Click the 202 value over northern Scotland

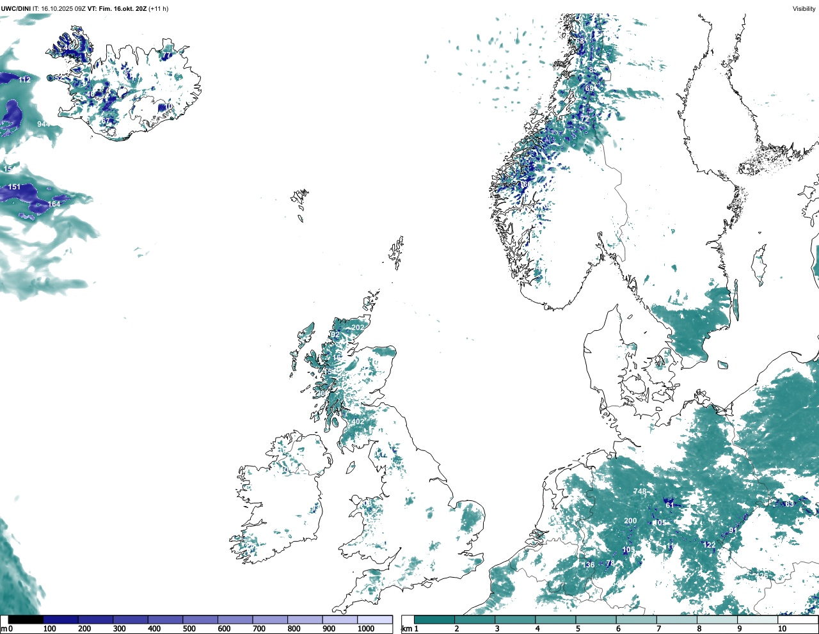pos(358,328)
